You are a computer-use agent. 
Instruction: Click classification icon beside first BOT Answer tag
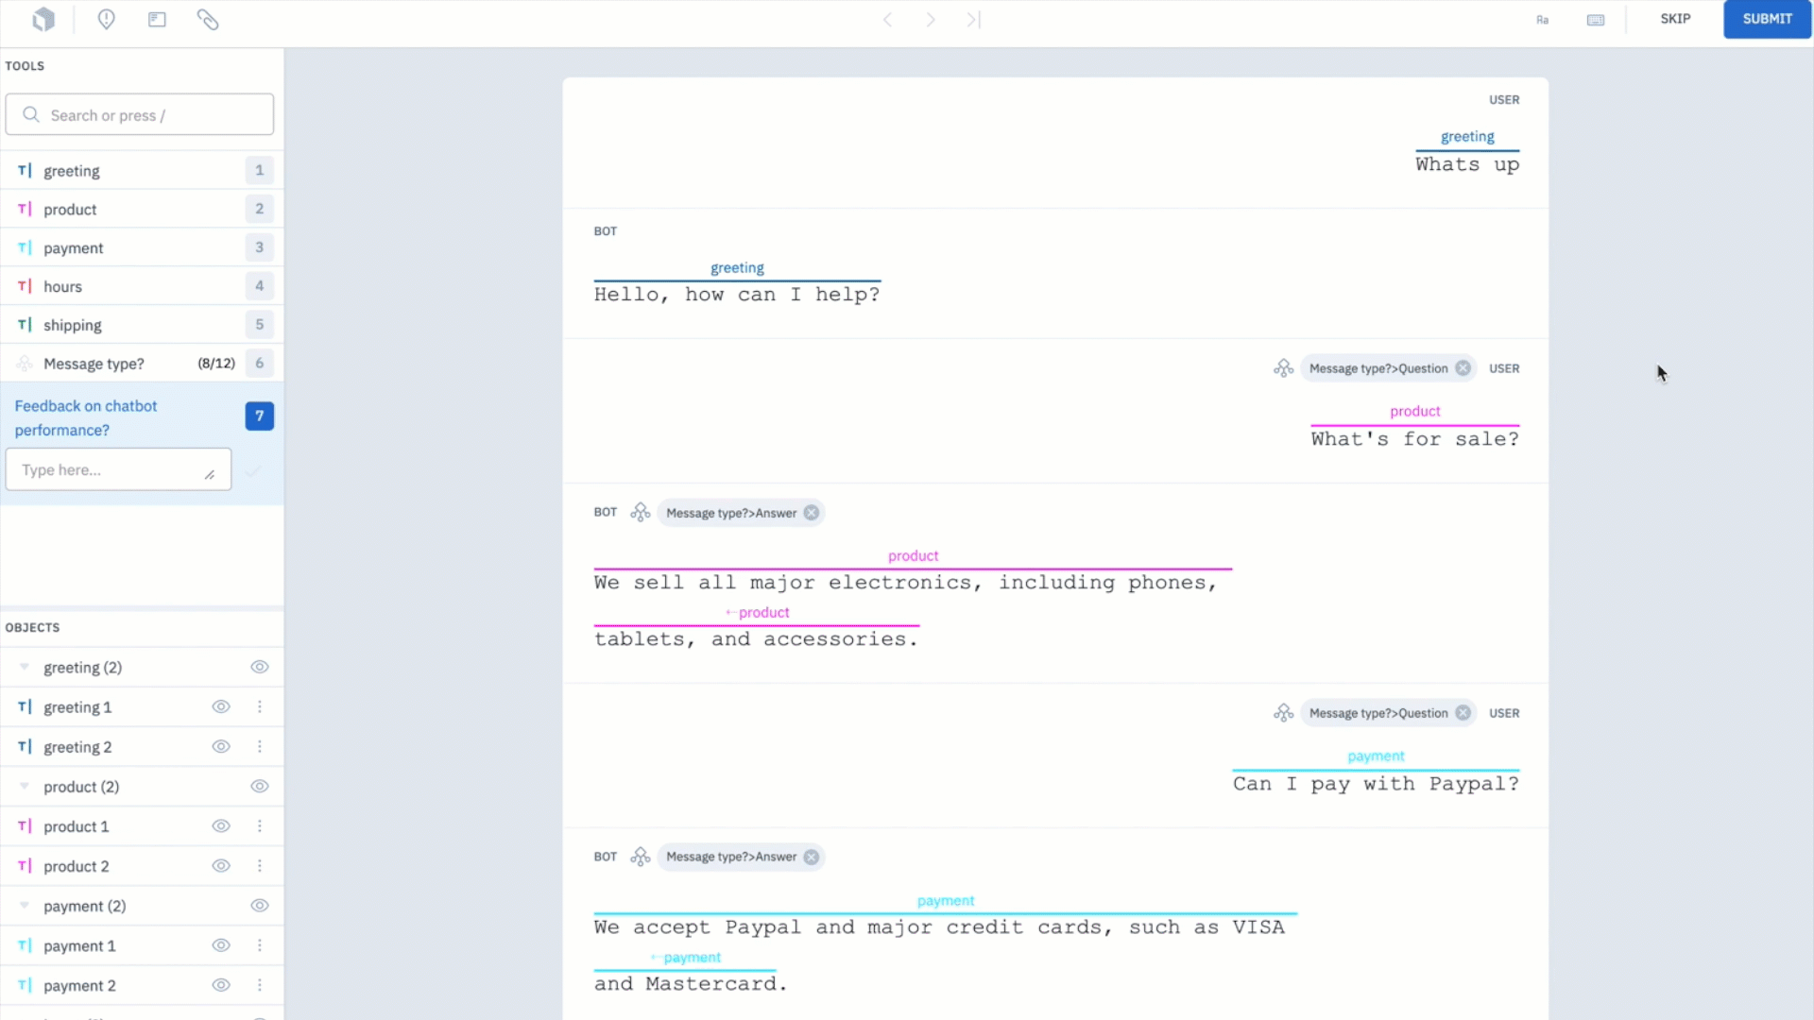tap(641, 513)
